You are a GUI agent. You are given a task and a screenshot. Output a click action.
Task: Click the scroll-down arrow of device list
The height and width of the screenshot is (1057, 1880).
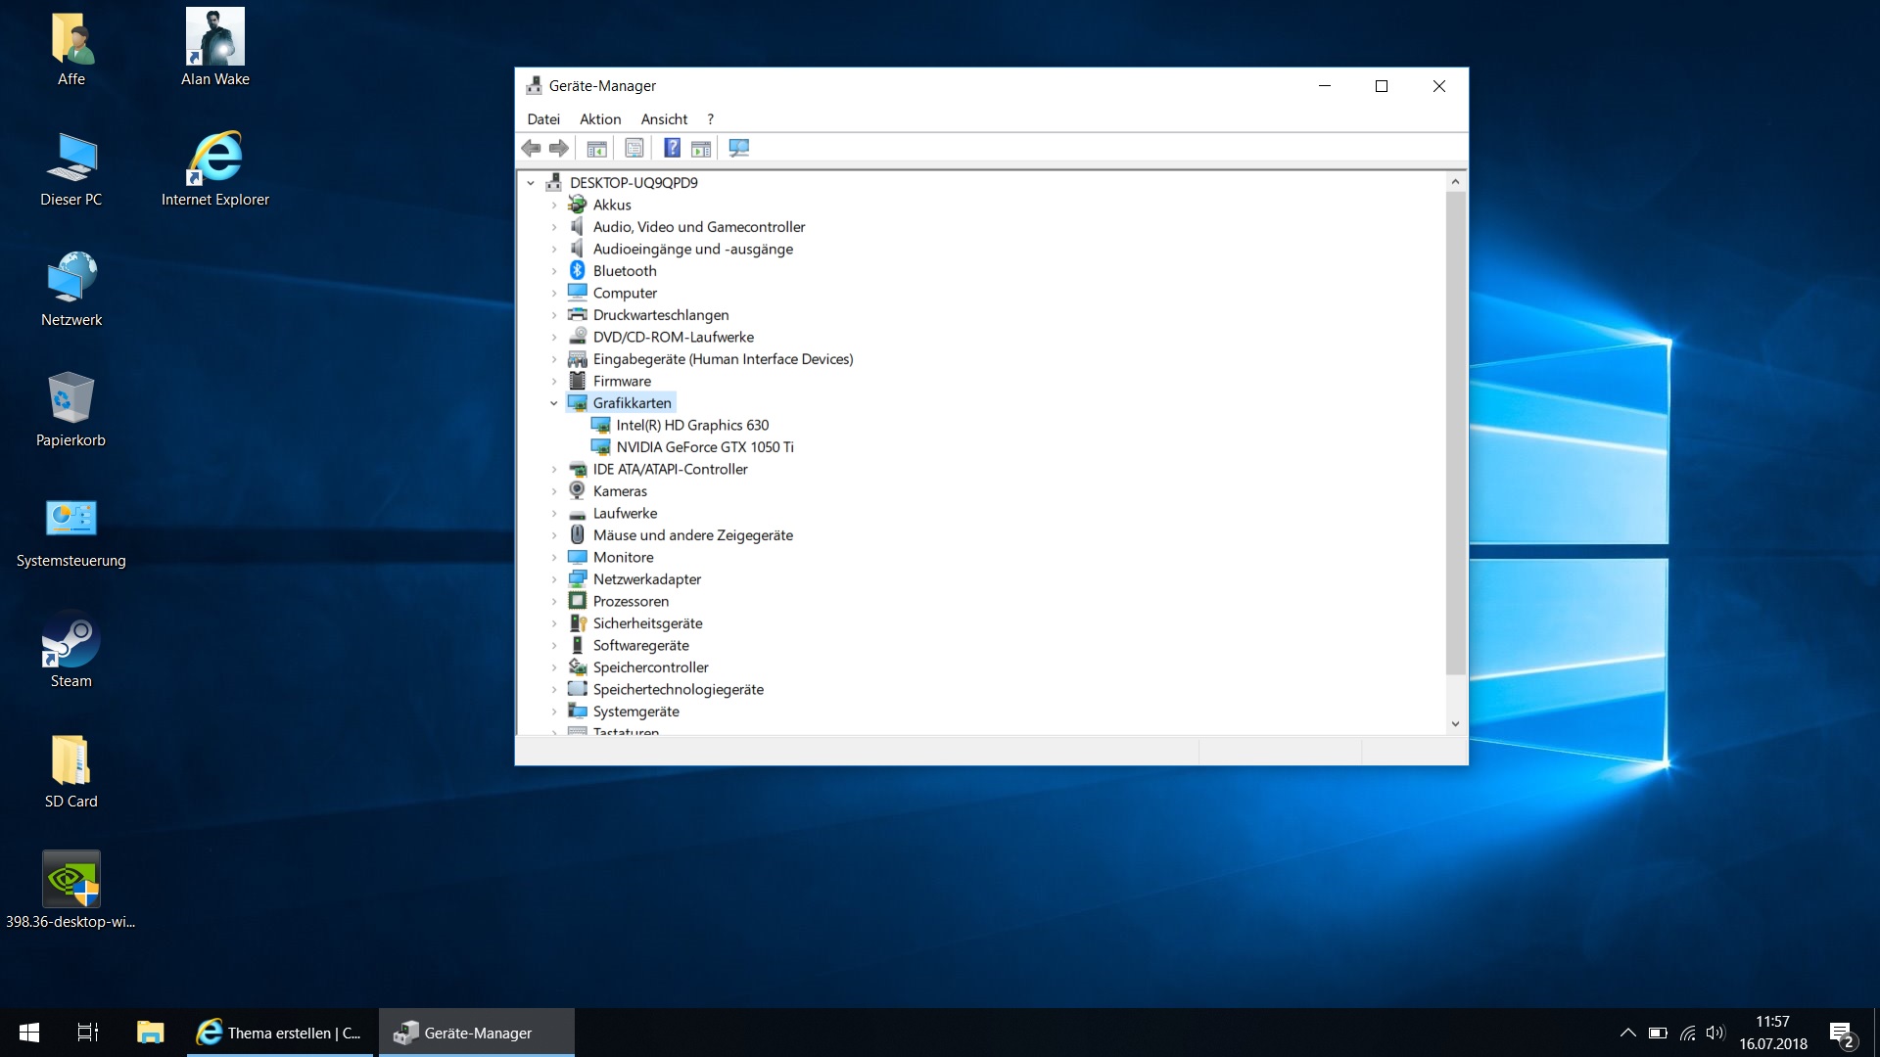coord(1455,724)
